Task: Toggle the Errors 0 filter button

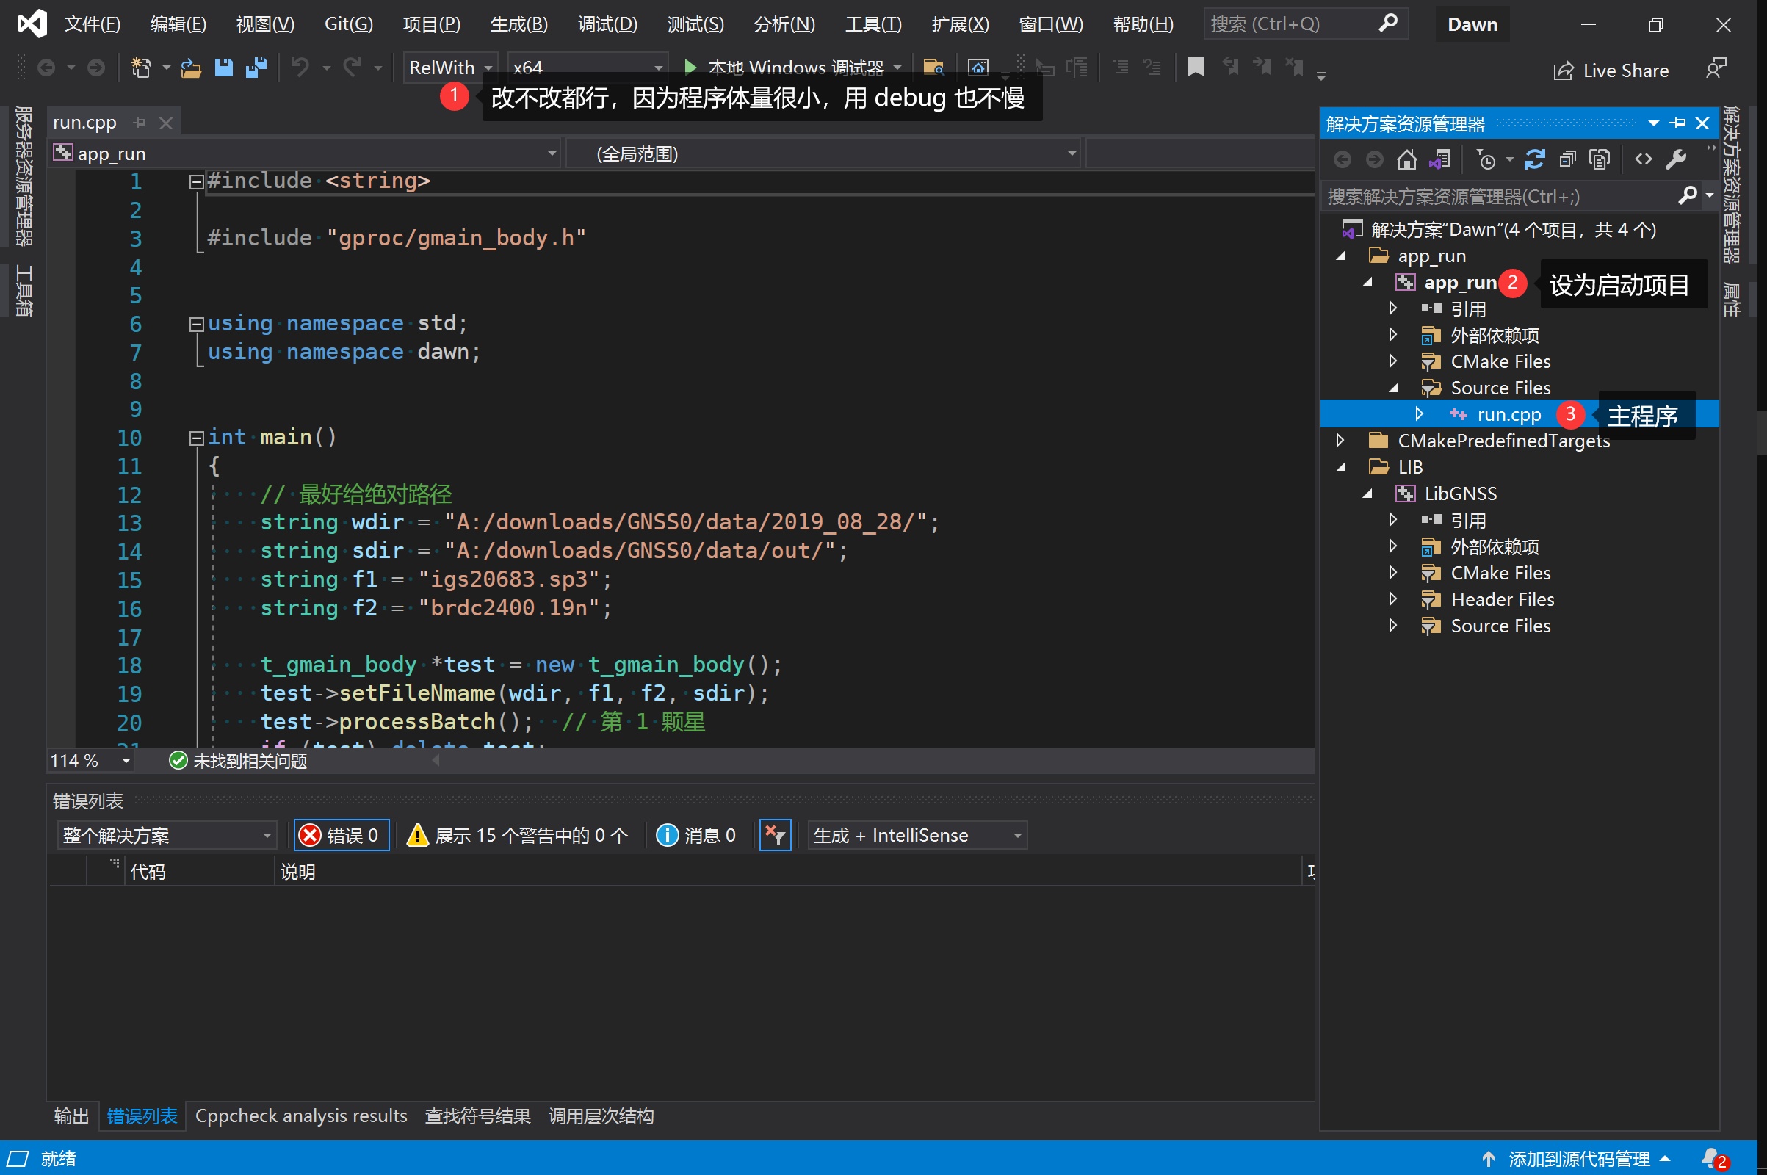Action: (x=341, y=835)
